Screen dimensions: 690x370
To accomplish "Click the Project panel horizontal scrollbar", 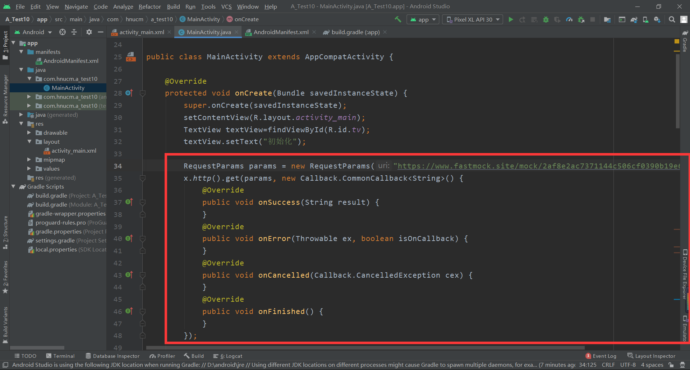I will coord(37,348).
